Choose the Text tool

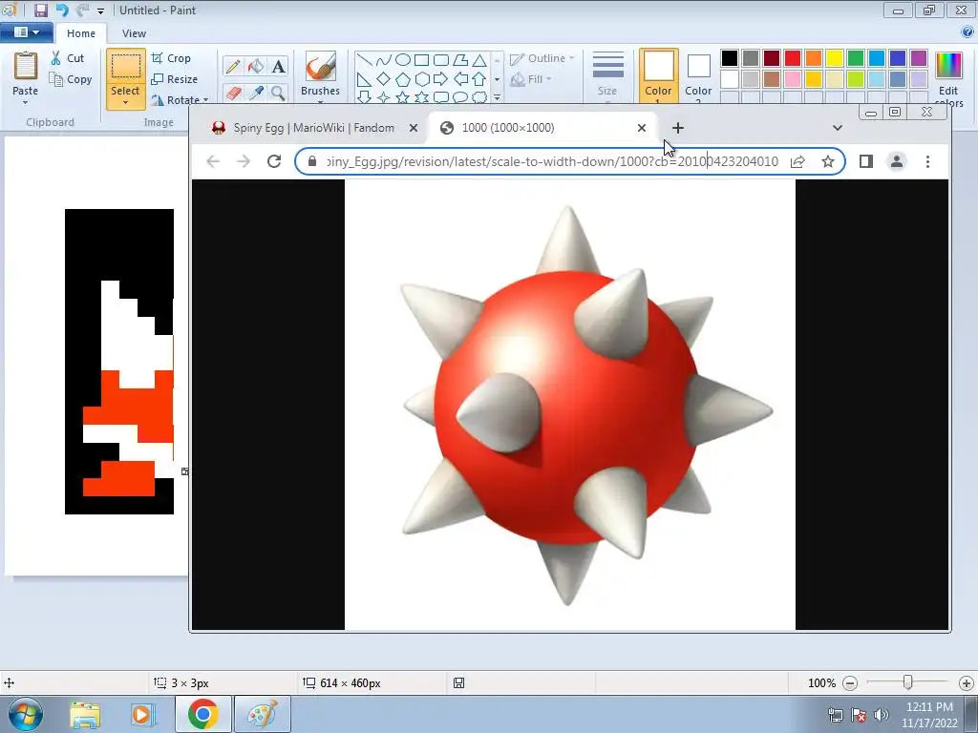278,66
